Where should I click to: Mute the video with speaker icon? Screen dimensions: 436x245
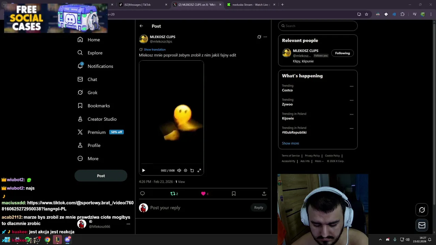(x=179, y=170)
